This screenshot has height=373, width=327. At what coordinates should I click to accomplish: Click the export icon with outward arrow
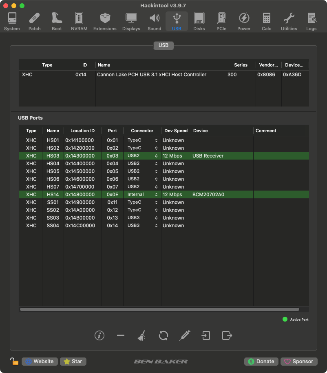pos(227,335)
